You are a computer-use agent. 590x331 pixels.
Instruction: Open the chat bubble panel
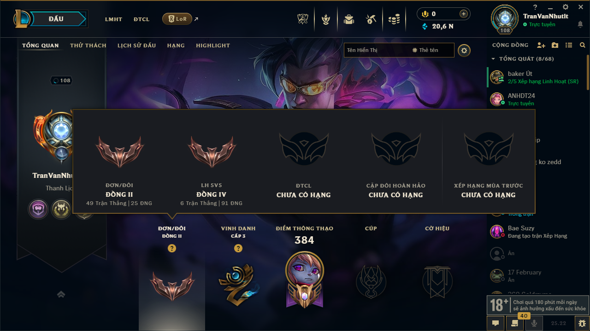point(496,323)
